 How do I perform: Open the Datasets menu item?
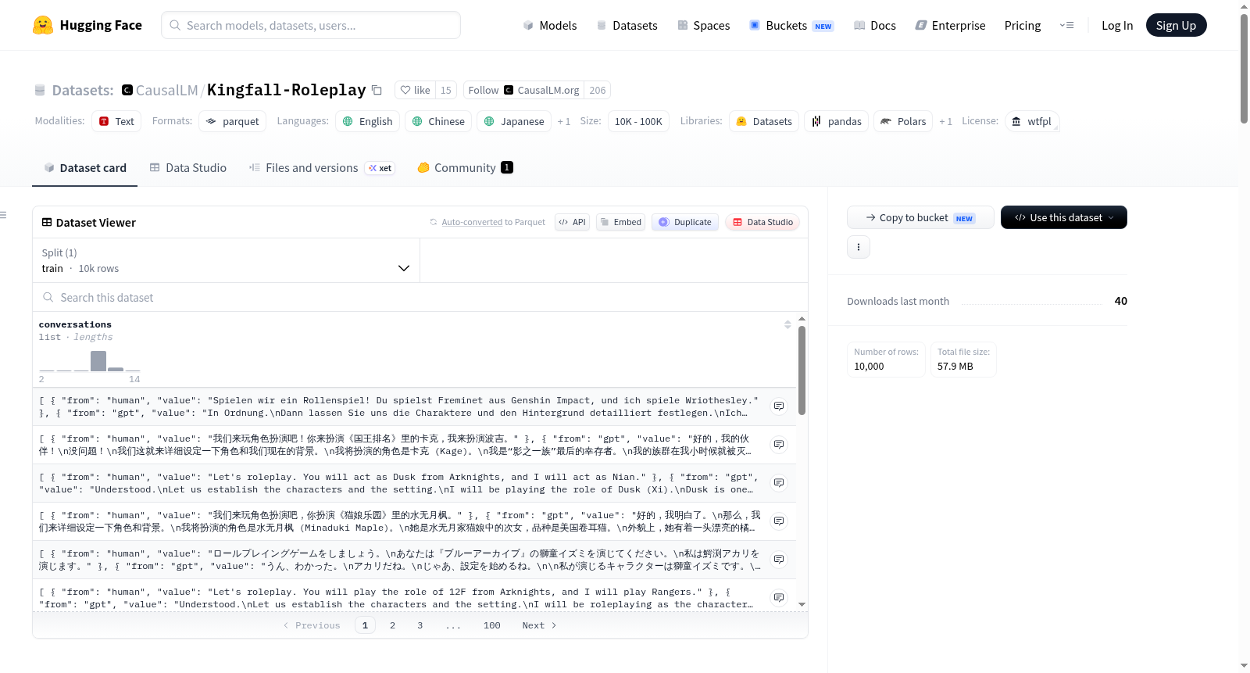click(627, 25)
